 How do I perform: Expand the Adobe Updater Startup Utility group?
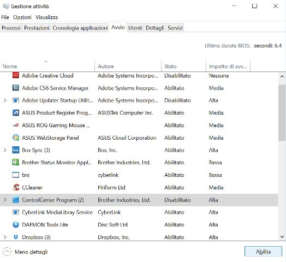pos(5,100)
